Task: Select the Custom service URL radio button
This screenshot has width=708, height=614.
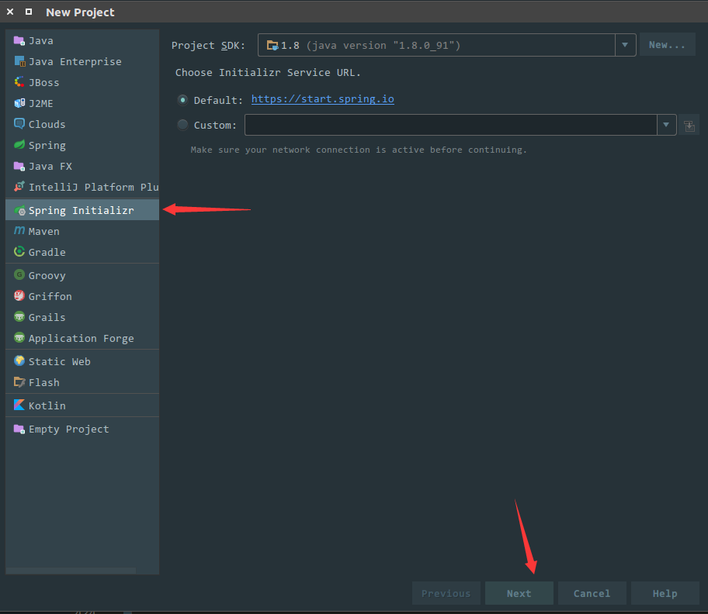Action: click(x=182, y=125)
